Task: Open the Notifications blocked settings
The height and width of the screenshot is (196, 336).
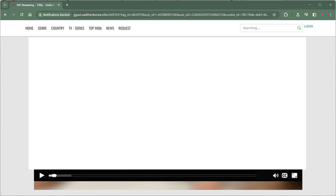Action: [x=54, y=15]
